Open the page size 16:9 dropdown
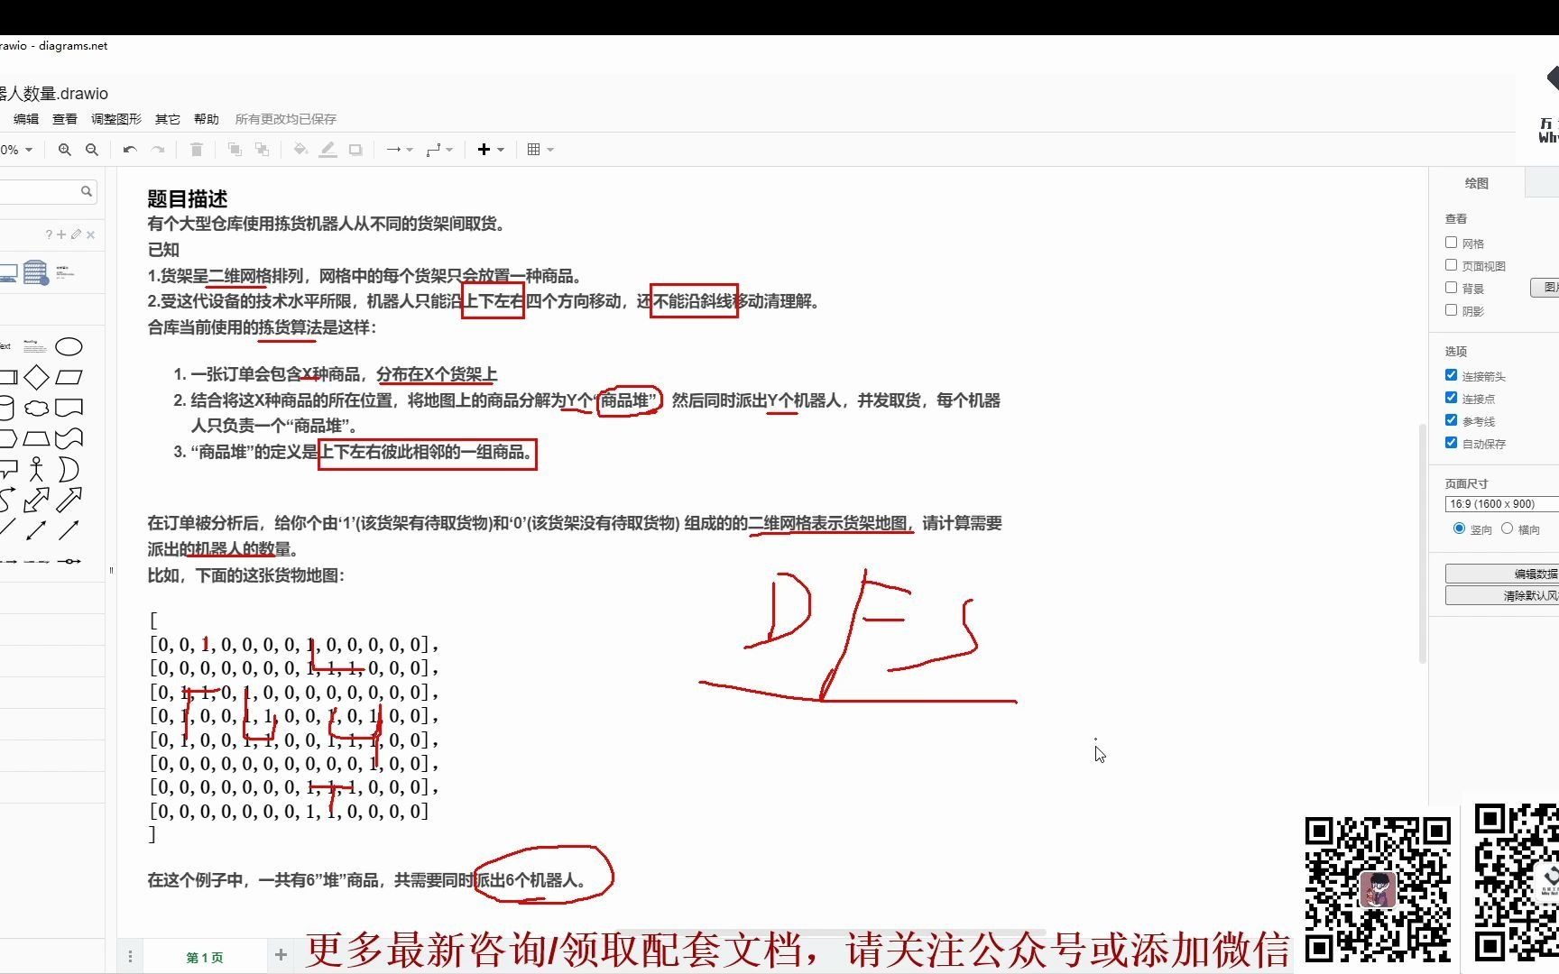1559x974 pixels. coord(1501,504)
